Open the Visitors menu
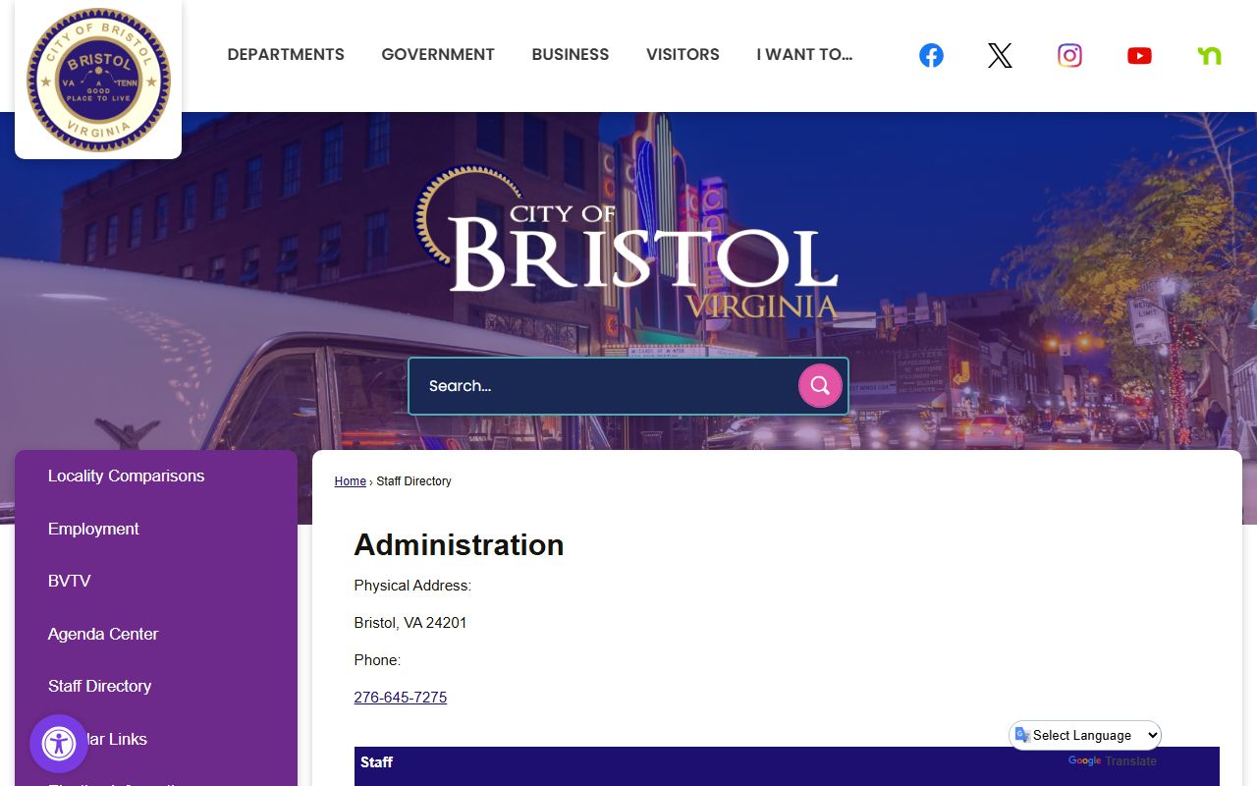 coord(683,55)
